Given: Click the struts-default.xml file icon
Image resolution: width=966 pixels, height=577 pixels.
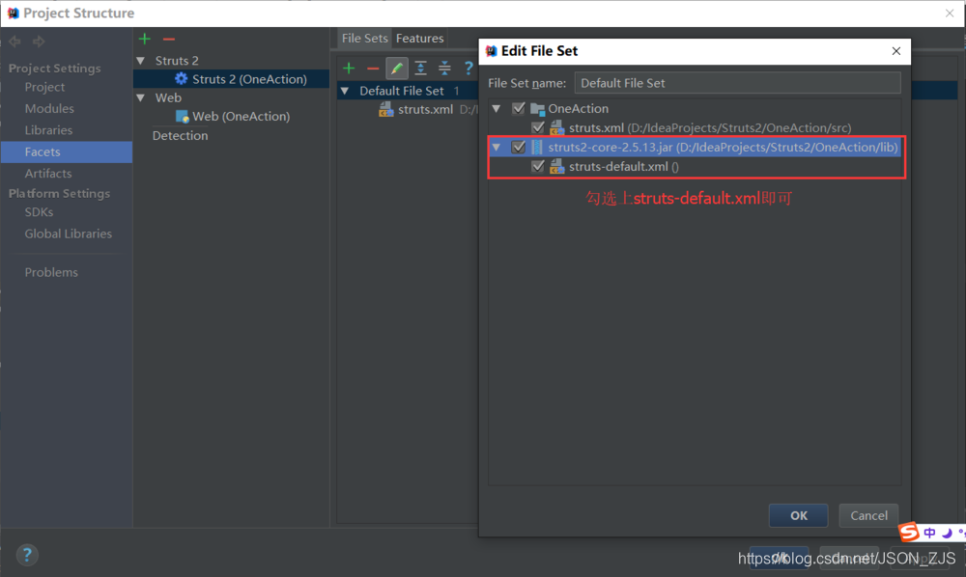Looking at the screenshot, I should point(557,166).
